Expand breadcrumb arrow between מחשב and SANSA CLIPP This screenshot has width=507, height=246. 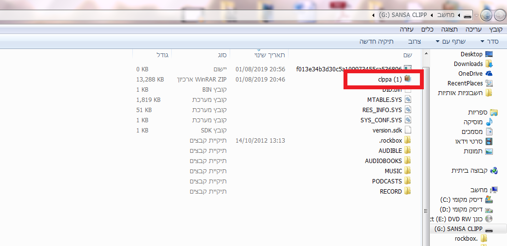click(431, 15)
